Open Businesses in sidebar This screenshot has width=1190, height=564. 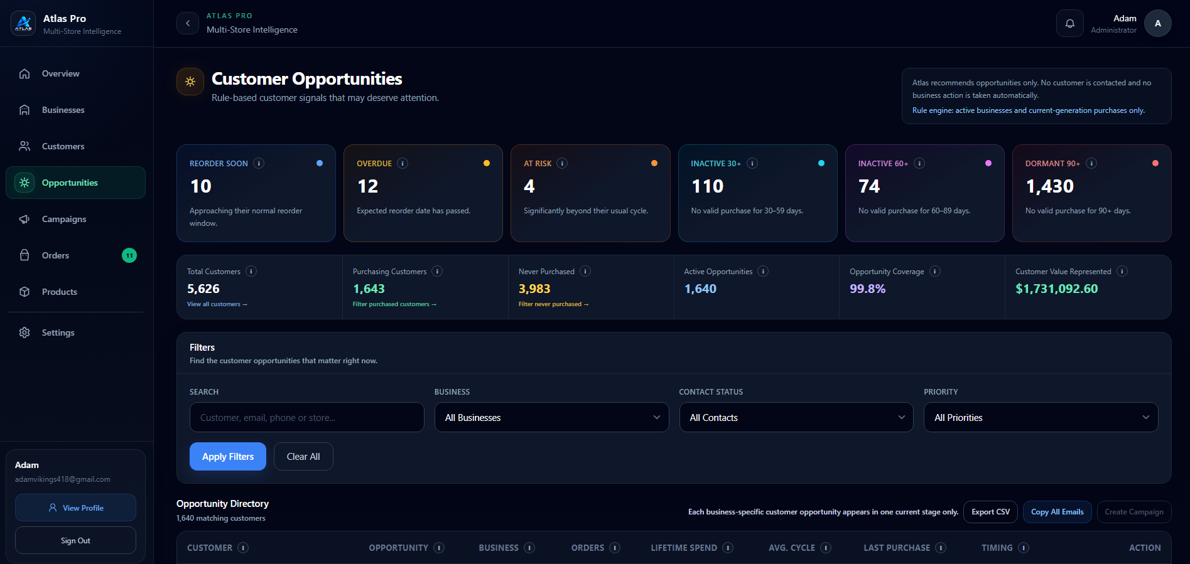click(x=75, y=110)
